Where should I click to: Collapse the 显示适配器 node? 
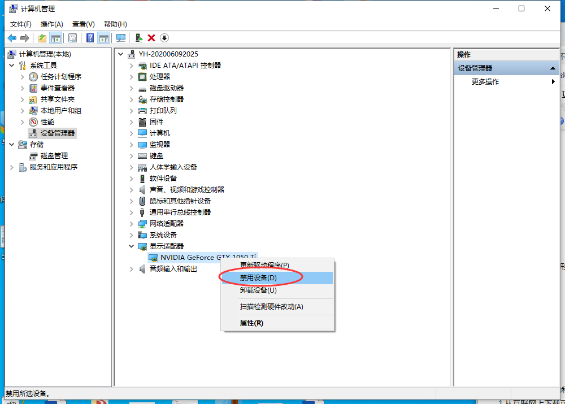point(132,246)
